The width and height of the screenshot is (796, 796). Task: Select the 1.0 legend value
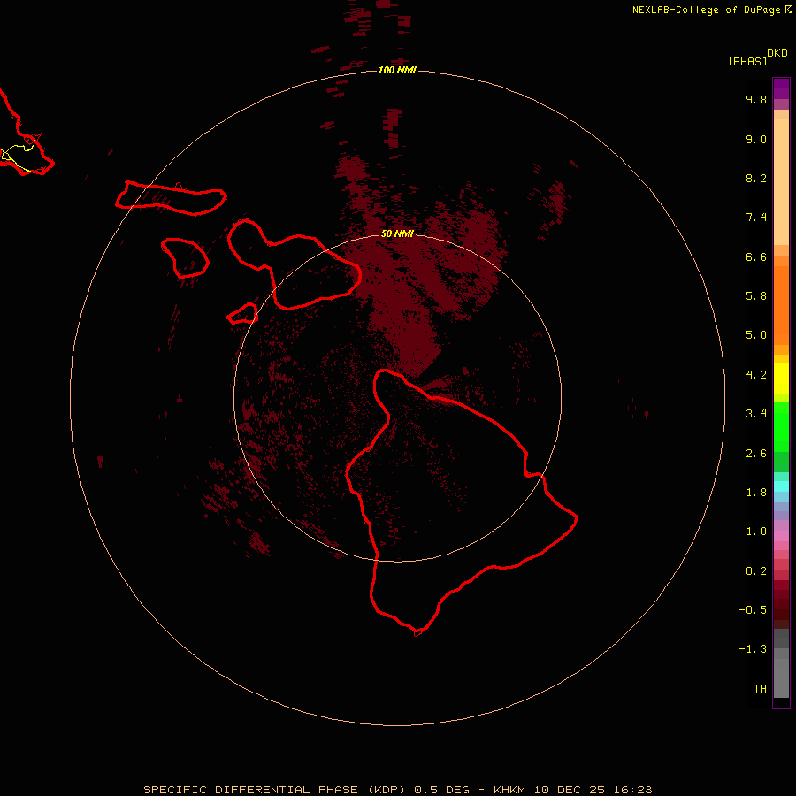point(756,532)
